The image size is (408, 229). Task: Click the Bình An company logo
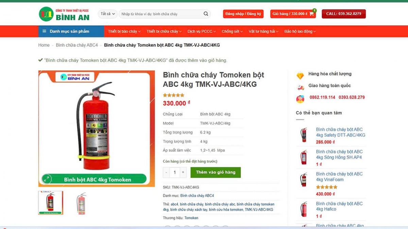64,14
